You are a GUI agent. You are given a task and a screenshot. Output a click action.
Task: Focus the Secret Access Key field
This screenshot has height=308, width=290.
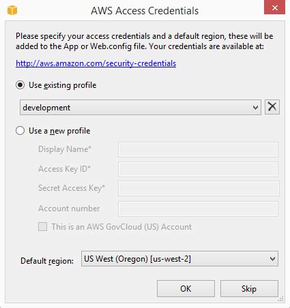pos(199,188)
